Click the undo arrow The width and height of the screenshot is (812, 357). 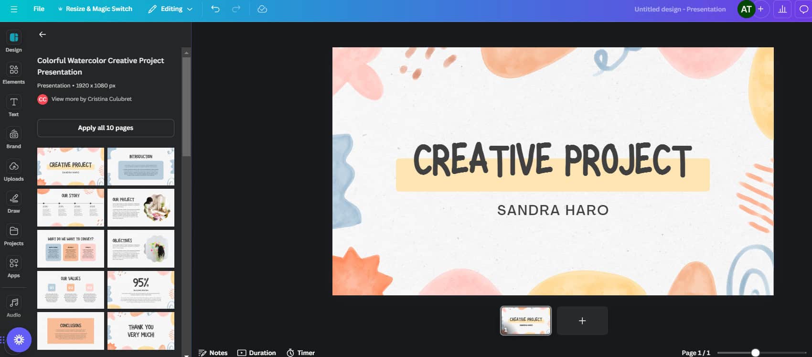(215, 9)
